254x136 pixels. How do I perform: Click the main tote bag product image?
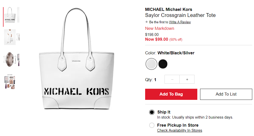coord(77,58)
